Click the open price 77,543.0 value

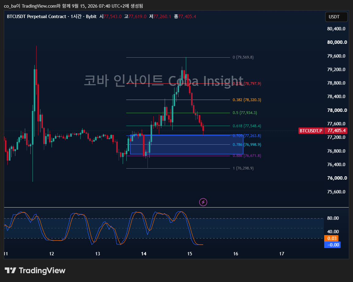tap(113, 17)
